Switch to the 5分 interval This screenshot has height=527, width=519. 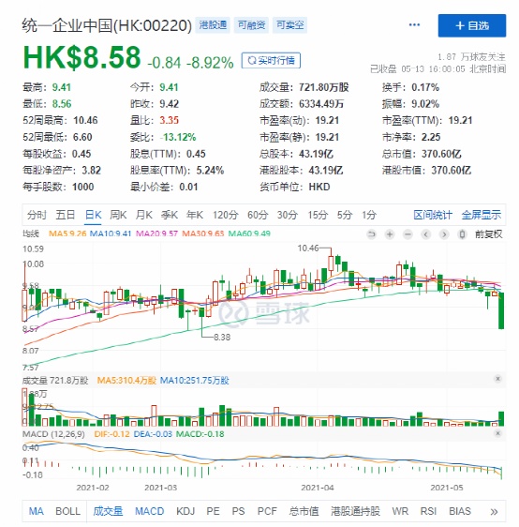point(345,215)
